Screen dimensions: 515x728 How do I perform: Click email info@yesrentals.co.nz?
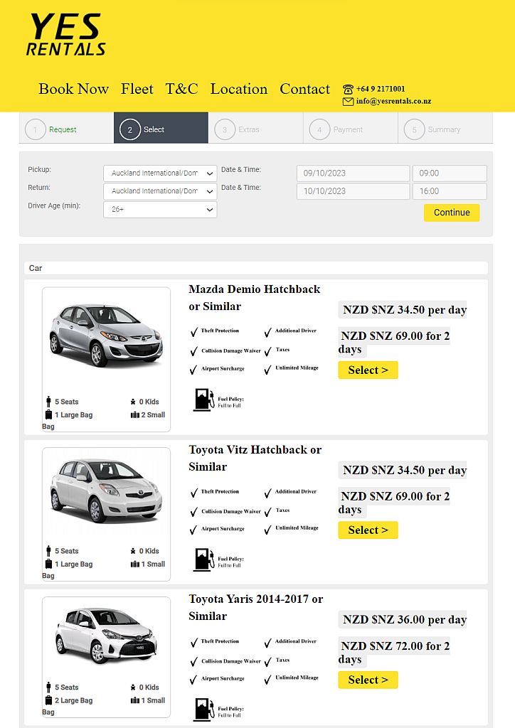[394, 101]
